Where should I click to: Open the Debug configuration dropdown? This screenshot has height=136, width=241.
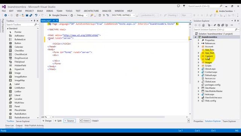(x=87, y=15)
